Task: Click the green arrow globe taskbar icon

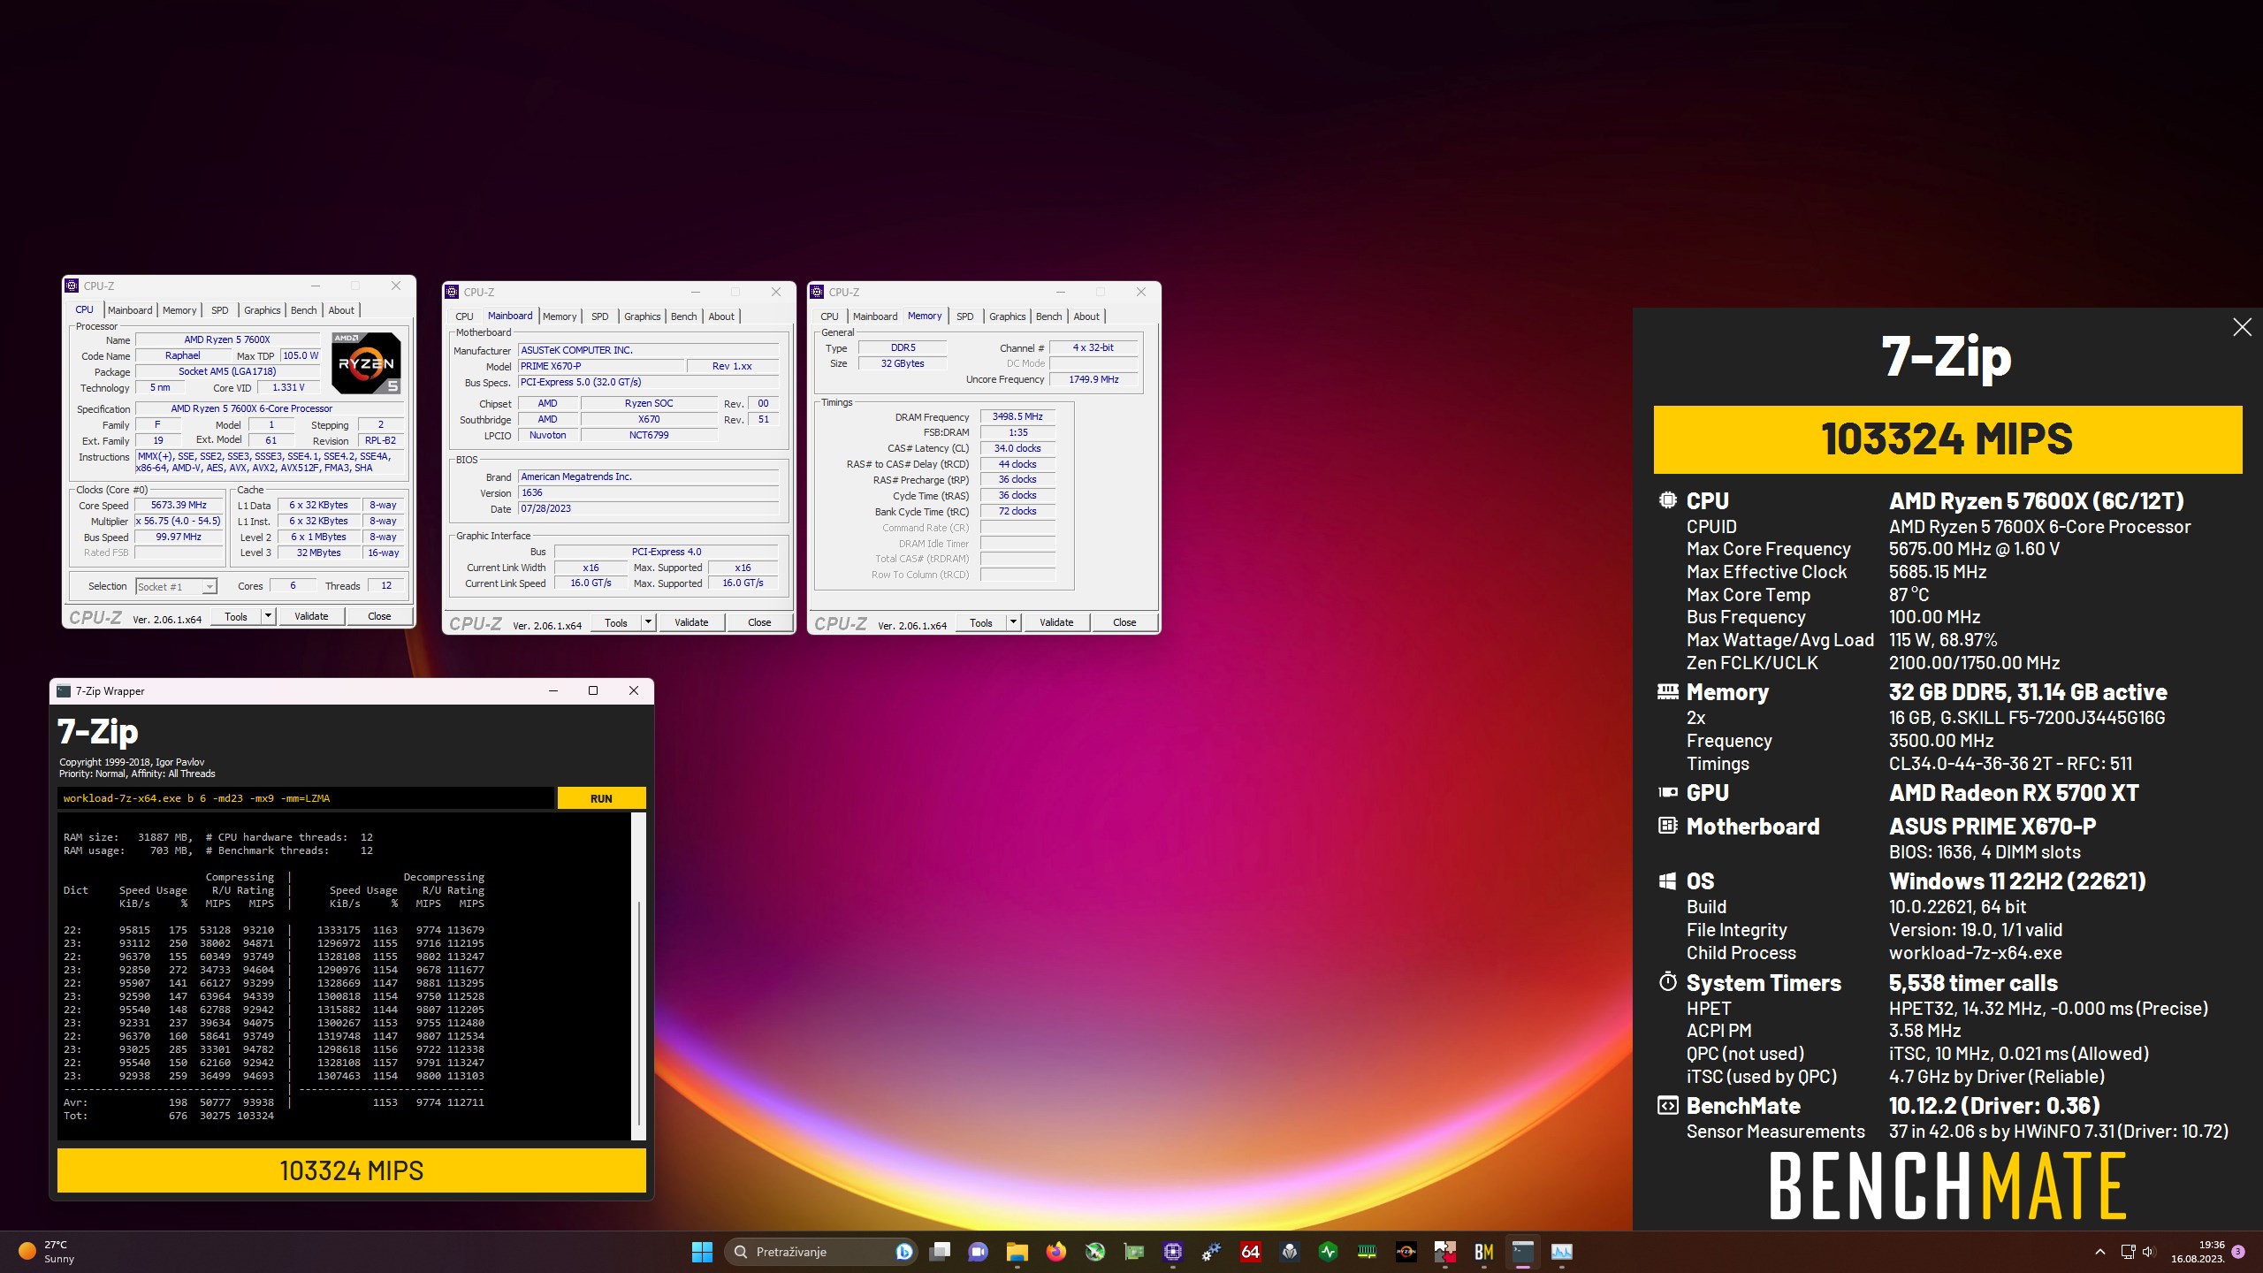Action: point(1095,1252)
